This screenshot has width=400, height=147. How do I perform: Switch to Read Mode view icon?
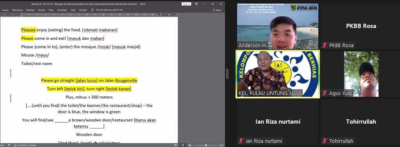click(175, 145)
